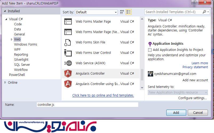Select the AngularJs Controller template icon

[68, 74]
